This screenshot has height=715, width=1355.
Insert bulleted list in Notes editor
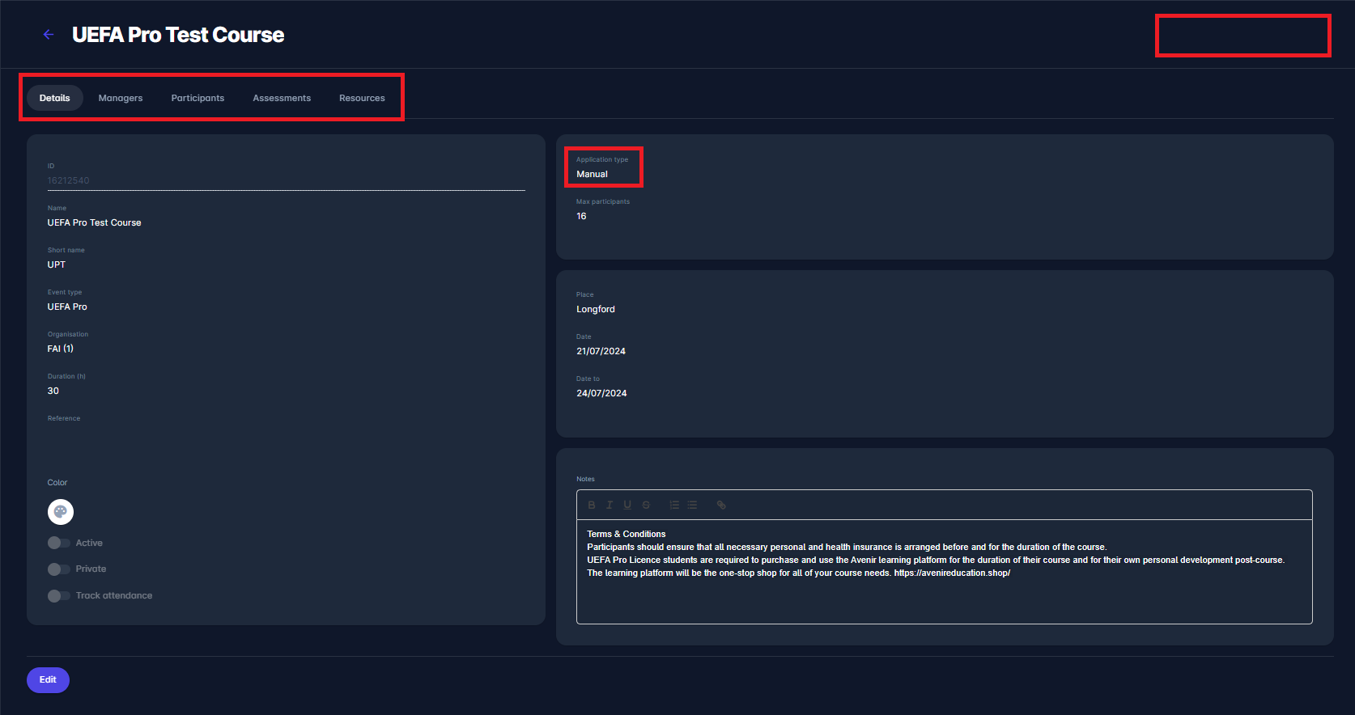point(692,505)
